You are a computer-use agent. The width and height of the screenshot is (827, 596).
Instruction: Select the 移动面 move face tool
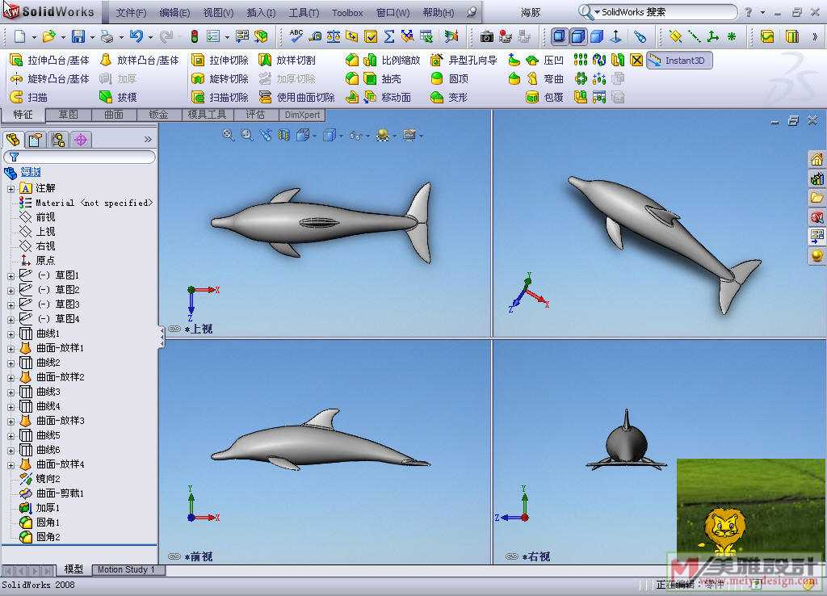pyautogui.click(x=387, y=97)
